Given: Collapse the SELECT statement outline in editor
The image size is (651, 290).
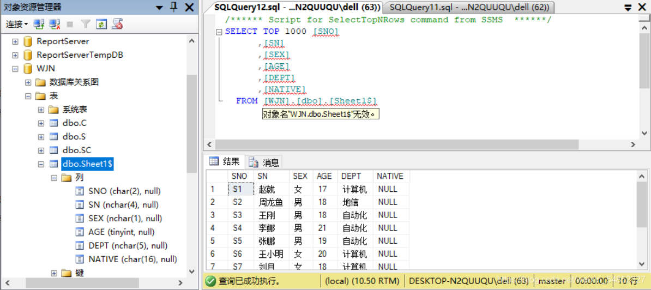Looking at the screenshot, I should pos(219,32).
